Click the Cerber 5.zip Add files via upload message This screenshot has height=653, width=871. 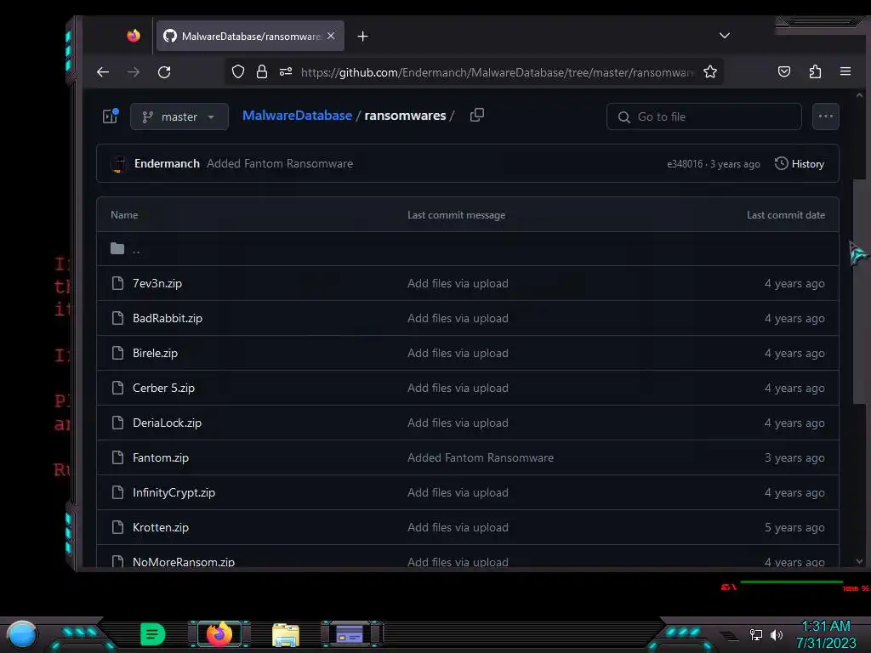[458, 388]
